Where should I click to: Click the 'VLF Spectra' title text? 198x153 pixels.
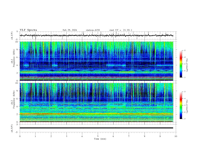pyautogui.click(x=28, y=30)
